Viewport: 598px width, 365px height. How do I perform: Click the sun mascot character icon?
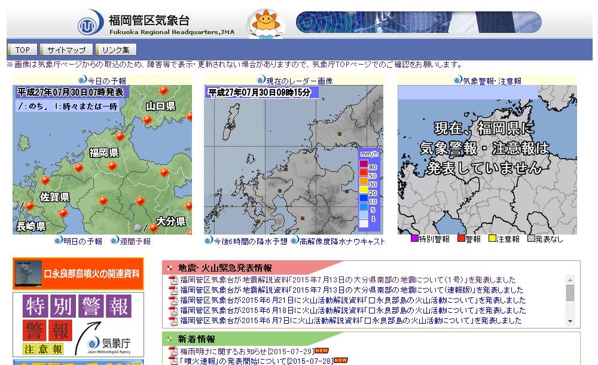tap(265, 24)
